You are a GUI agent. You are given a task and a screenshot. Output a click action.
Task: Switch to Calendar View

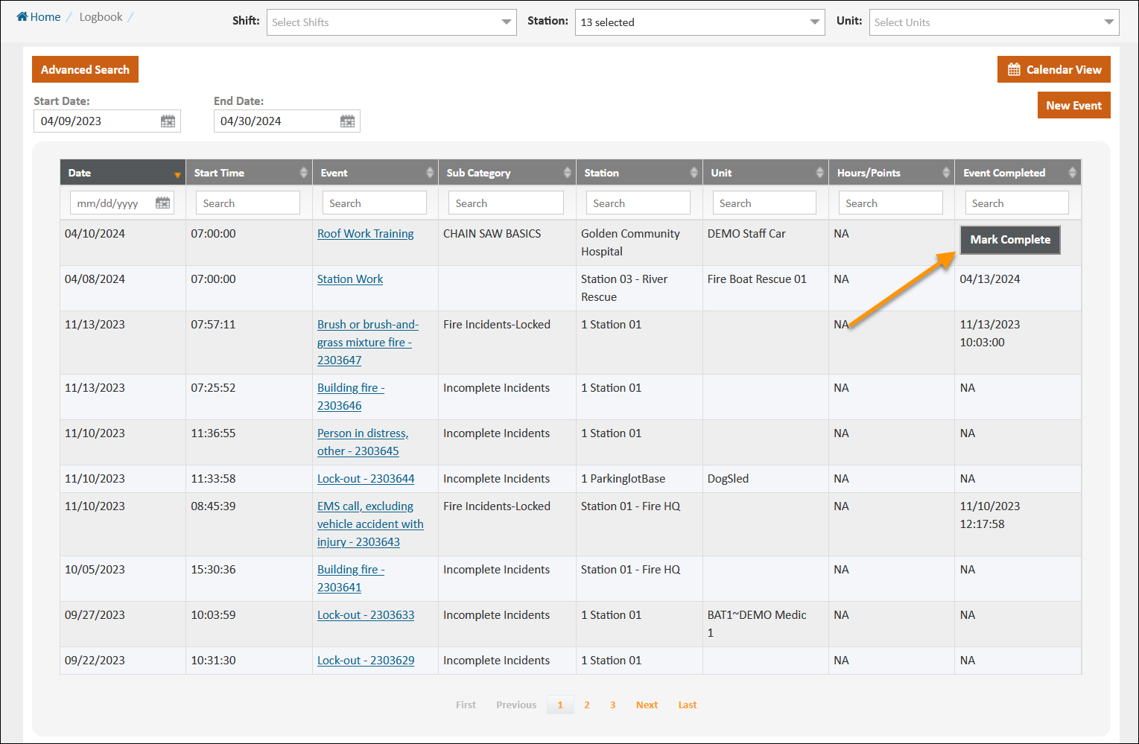pos(1053,70)
